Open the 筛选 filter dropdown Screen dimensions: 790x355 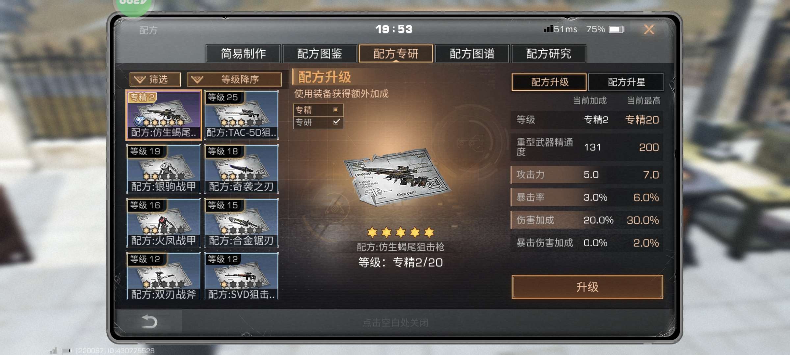[155, 79]
